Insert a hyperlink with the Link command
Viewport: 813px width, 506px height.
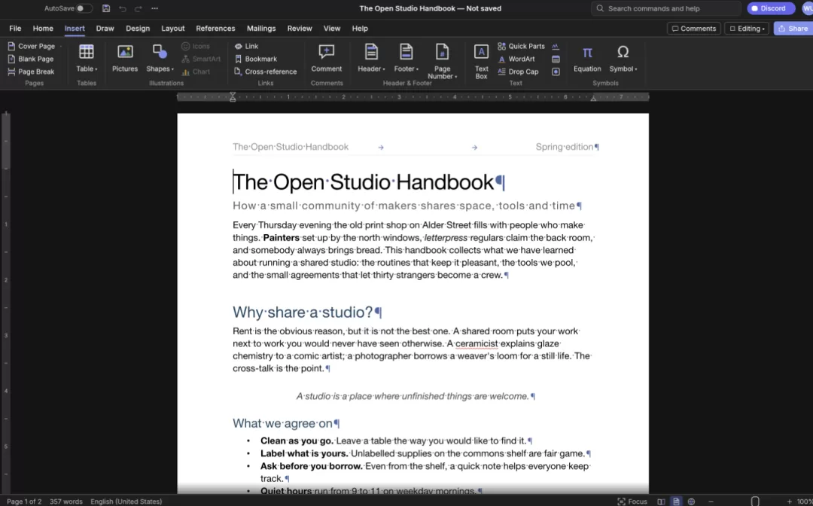pos(246,46)
